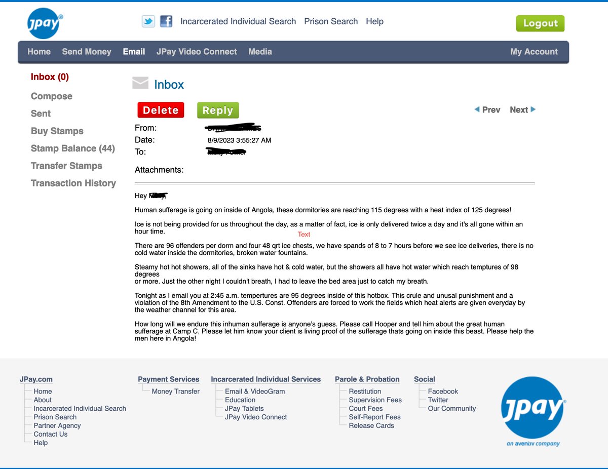This screenshot has height=469, width=608.
Task: Click the red 'Text' label in message
Action: pyautogui.click(x=304, y=234)
